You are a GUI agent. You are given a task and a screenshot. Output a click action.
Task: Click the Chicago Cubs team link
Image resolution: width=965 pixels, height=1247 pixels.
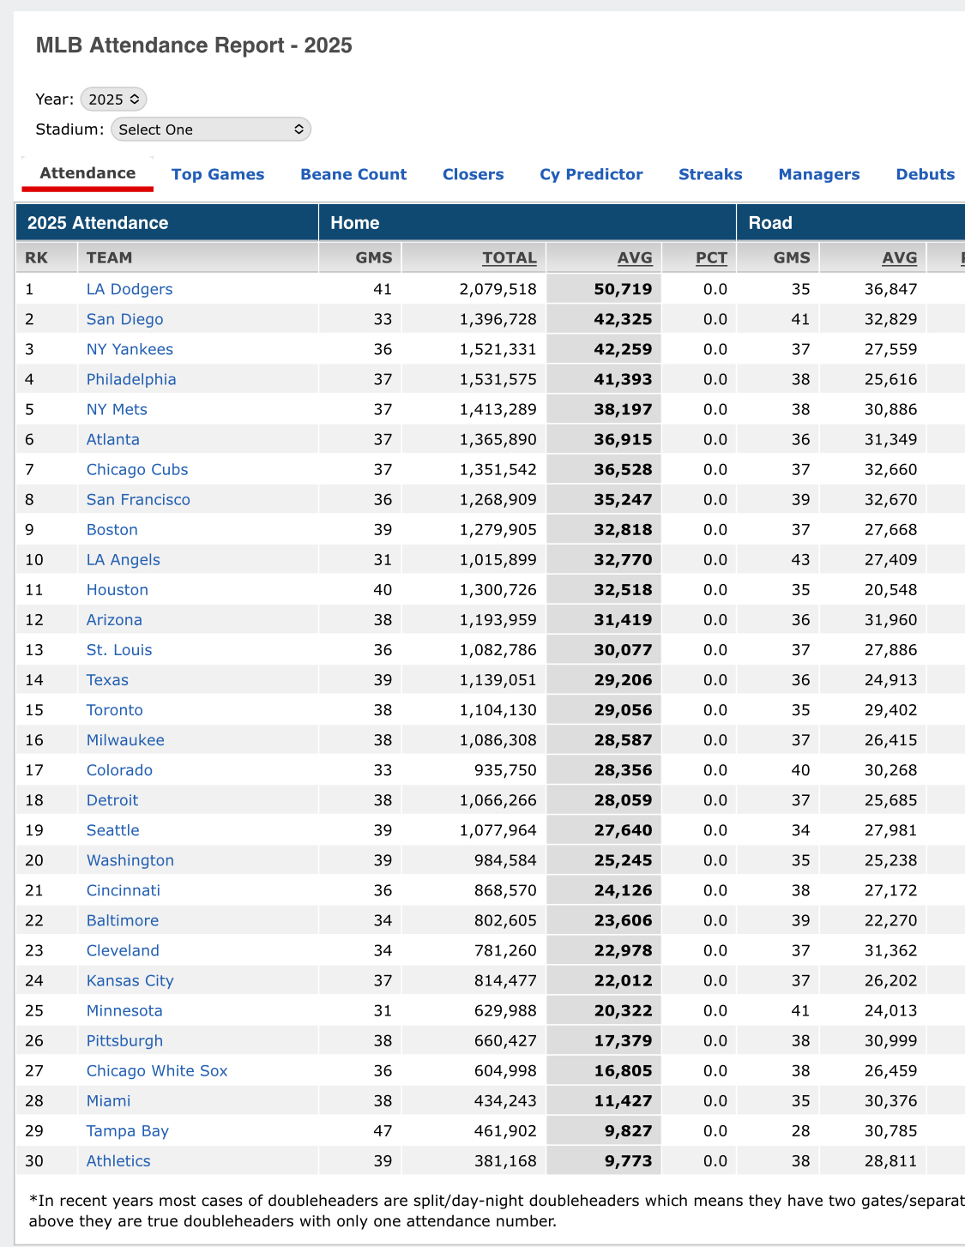[137, 469]
